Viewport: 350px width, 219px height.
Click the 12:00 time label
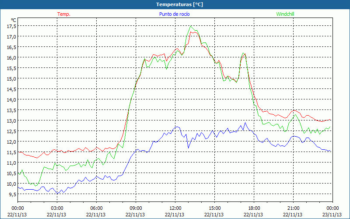point(175,208)
